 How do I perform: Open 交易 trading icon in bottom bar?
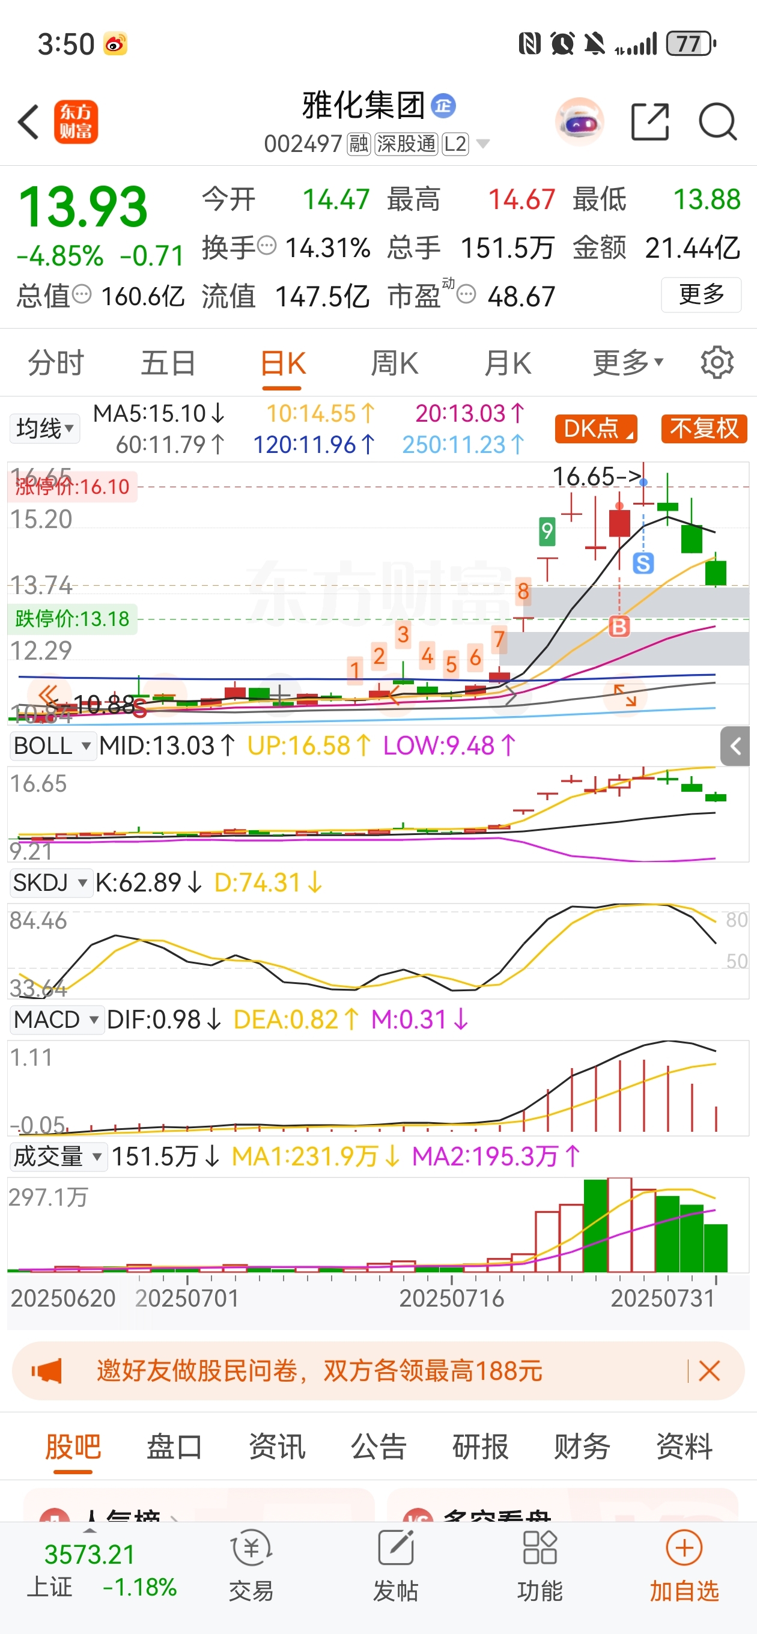coord(251,1565)
